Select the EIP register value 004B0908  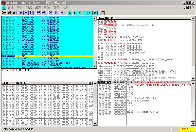pos(110,40)
